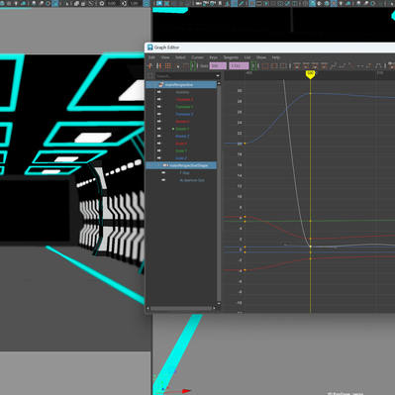Screen dimensions: 395x395
Task: Select the Insert Keys tool icon
Action: [x=158, y=66]
